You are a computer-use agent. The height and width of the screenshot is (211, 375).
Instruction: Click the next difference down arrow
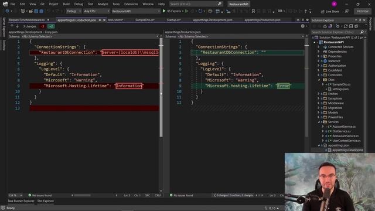(x=17, y=26)
